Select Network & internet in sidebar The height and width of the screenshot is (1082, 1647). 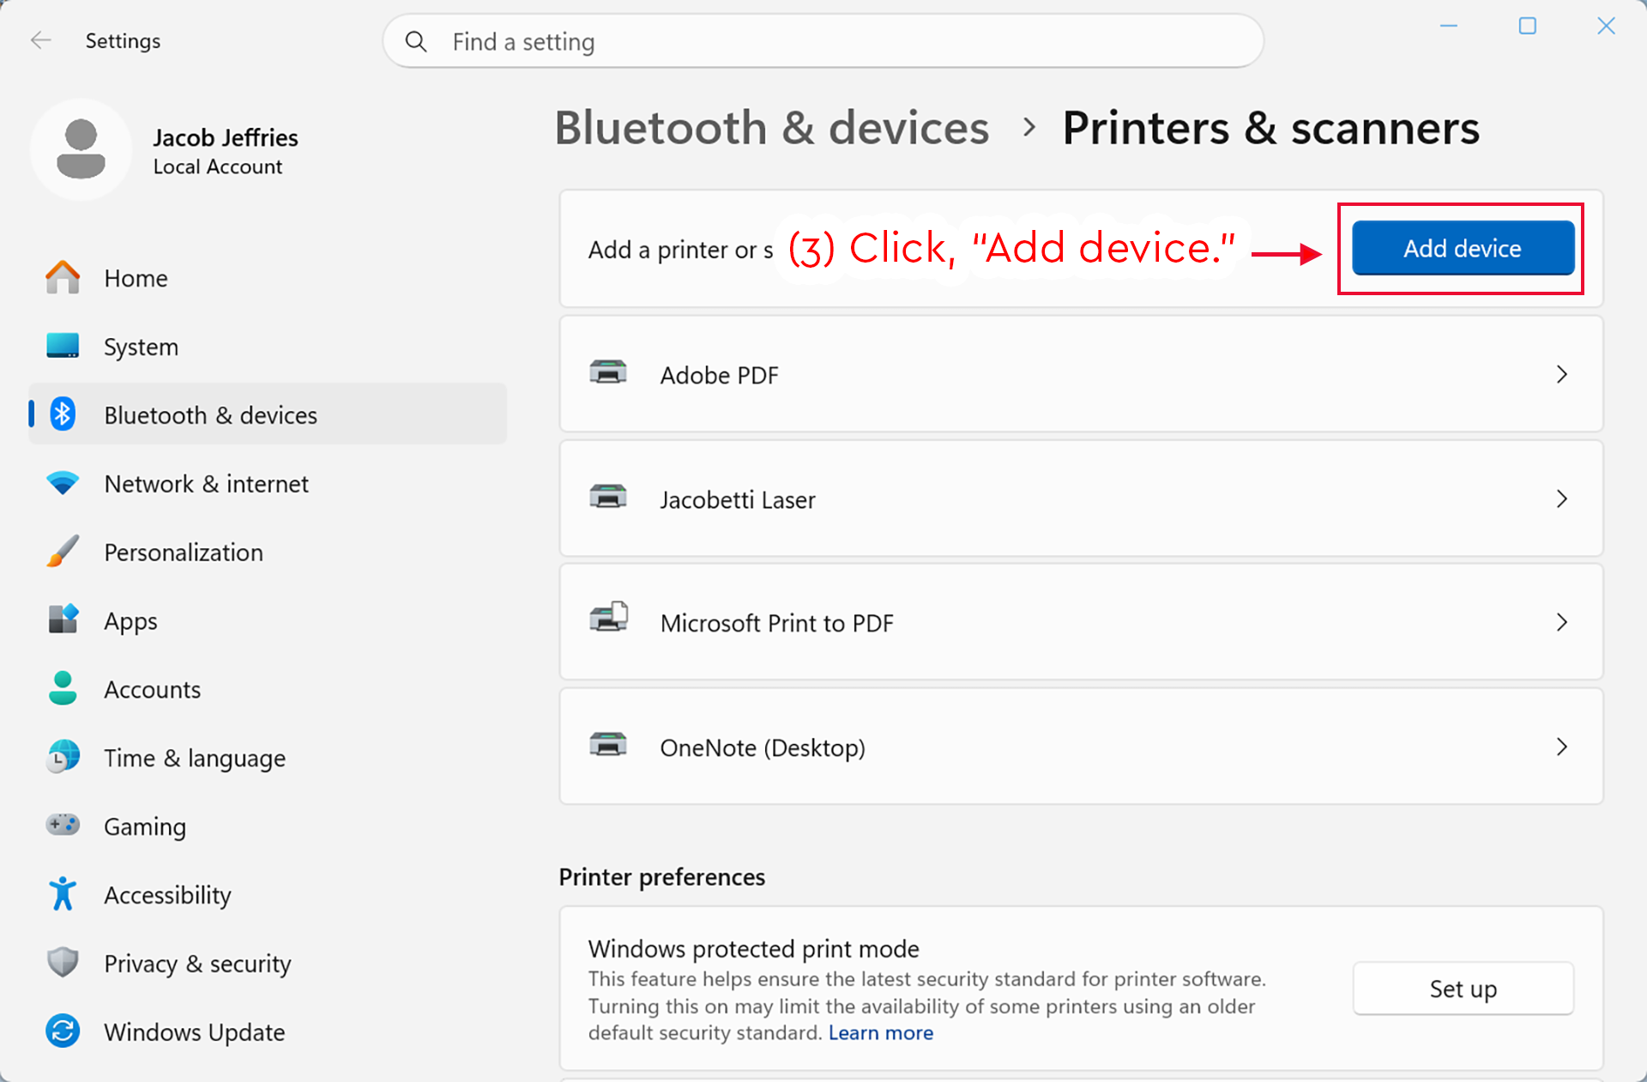pyautogui.click(x=268, y=484)
